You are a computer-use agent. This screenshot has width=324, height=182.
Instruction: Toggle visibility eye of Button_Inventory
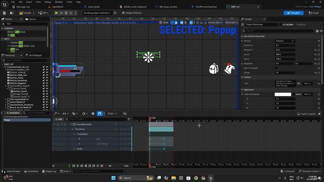47,80
